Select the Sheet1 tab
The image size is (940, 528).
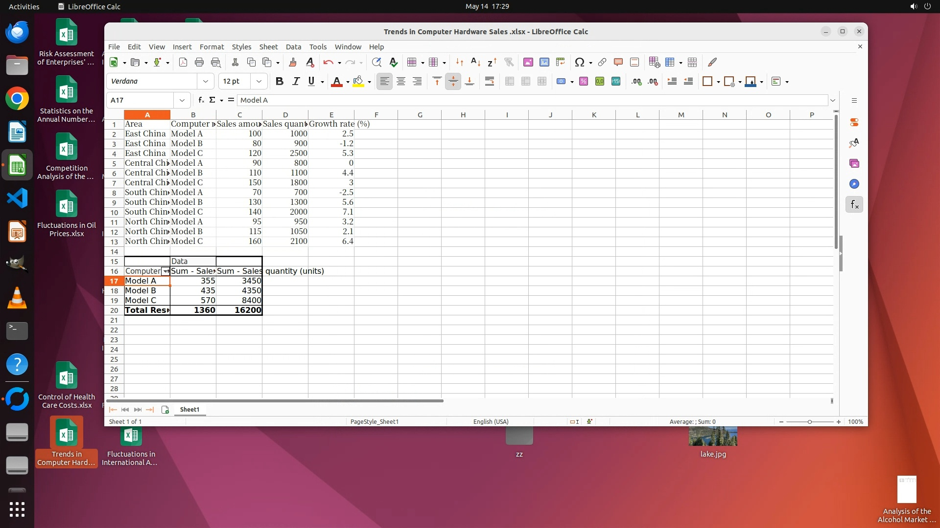pos(189,410)
